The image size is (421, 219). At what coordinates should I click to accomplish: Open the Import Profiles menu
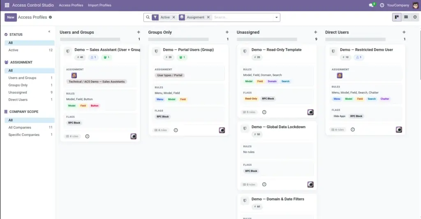point(99,5)
